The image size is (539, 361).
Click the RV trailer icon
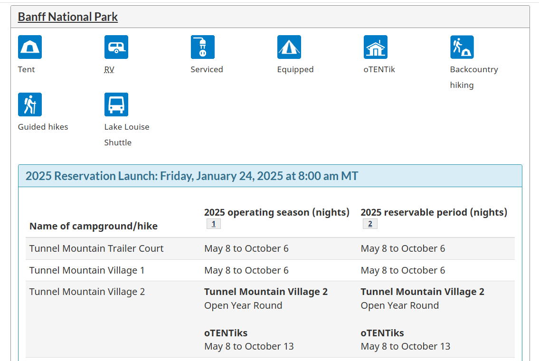(116, 47)
